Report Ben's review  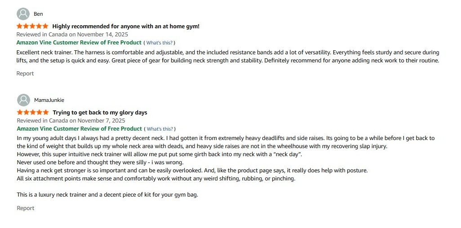25,73
